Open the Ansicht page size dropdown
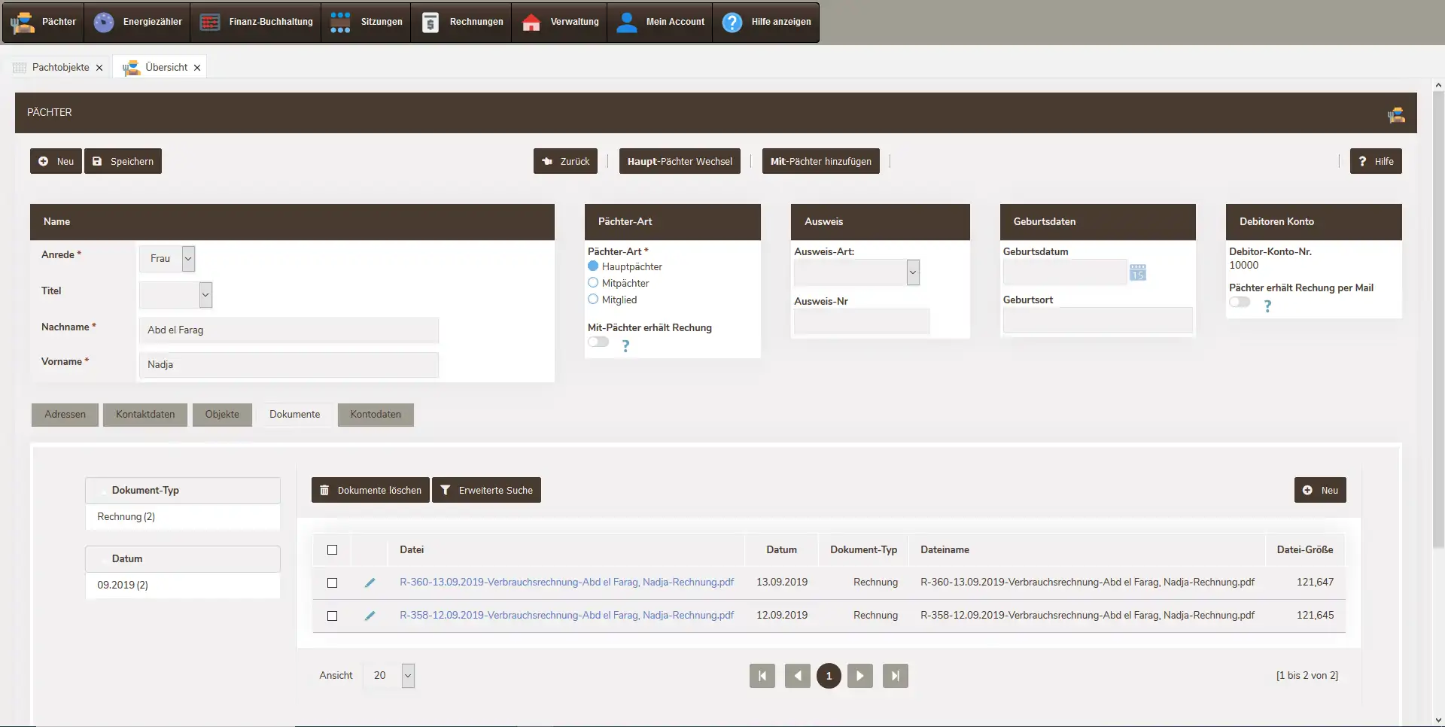This screenshot has height=727, width=1445. 407,676
